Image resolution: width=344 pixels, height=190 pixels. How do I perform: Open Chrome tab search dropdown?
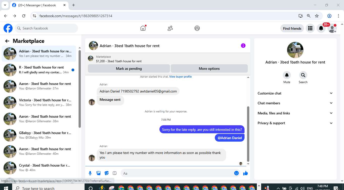5,5
